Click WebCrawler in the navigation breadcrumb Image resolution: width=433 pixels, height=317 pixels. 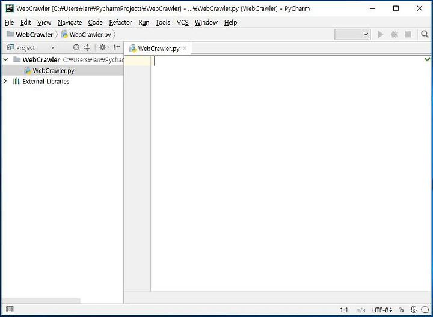34,34
